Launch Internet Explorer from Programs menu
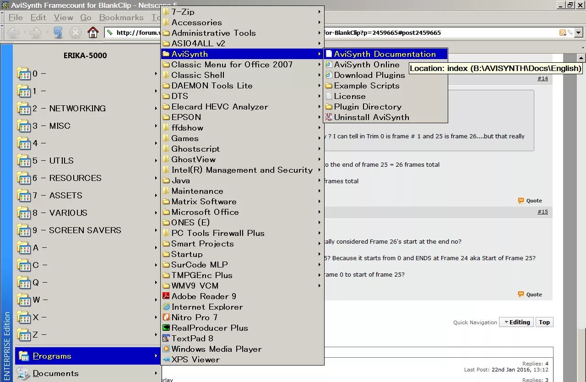 [x=243, y=307]
